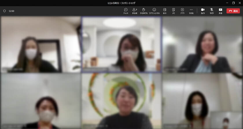Click the shield security icon beside timer
243x129 pixels.
(x=4, y=11)
